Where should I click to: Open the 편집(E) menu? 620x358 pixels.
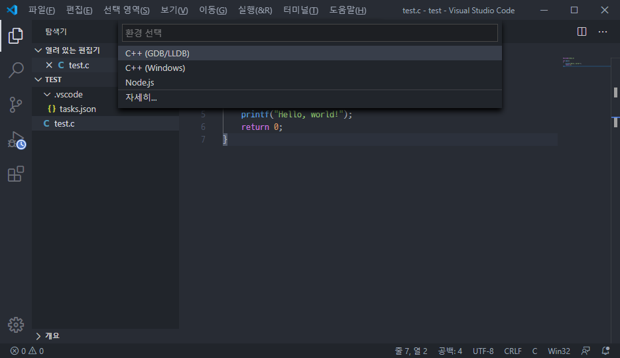(79, 10)
